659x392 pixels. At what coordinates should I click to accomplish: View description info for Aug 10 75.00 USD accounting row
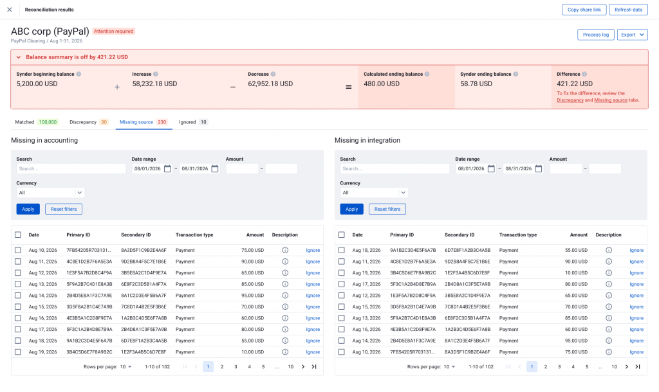285,250
